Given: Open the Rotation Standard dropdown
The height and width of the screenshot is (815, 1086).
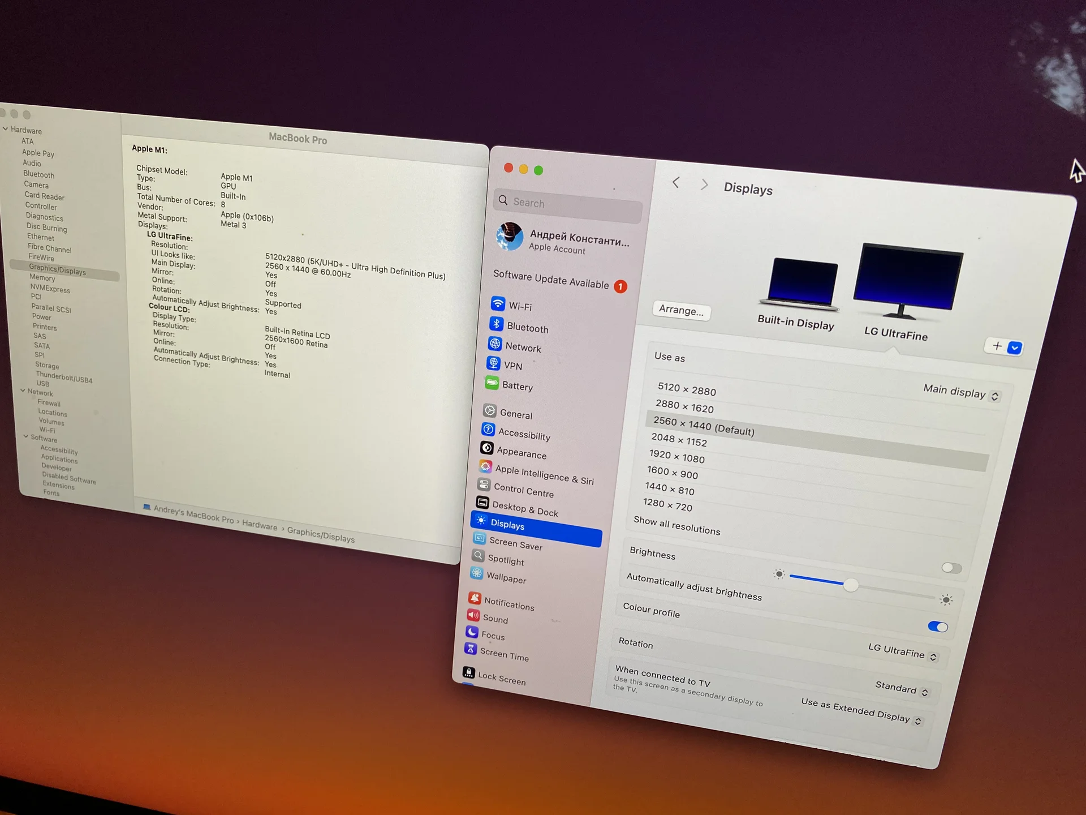Looking at the screenshot, I should click(902, 689).
